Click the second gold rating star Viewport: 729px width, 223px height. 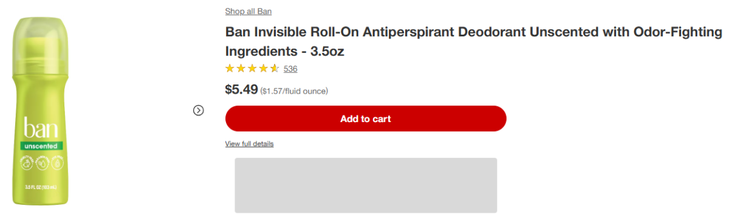click(241, 68)
